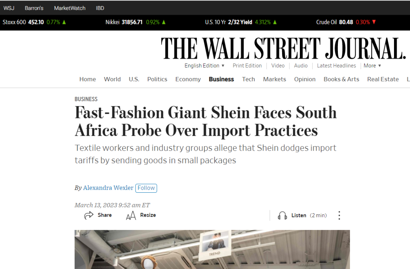The width and height of the screenshot is (410, 269).
Task: Expand the More dropdown menu
Action: click(372, 66)
